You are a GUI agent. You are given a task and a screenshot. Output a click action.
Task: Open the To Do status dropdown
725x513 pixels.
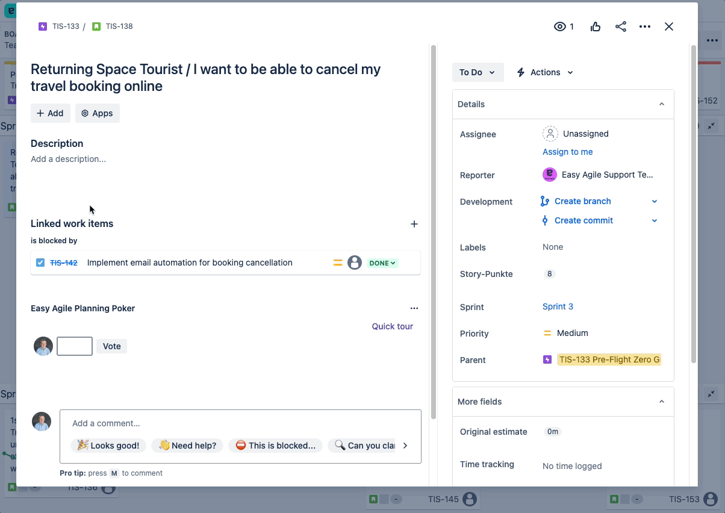pyautogui.click(x=478, y=72)
